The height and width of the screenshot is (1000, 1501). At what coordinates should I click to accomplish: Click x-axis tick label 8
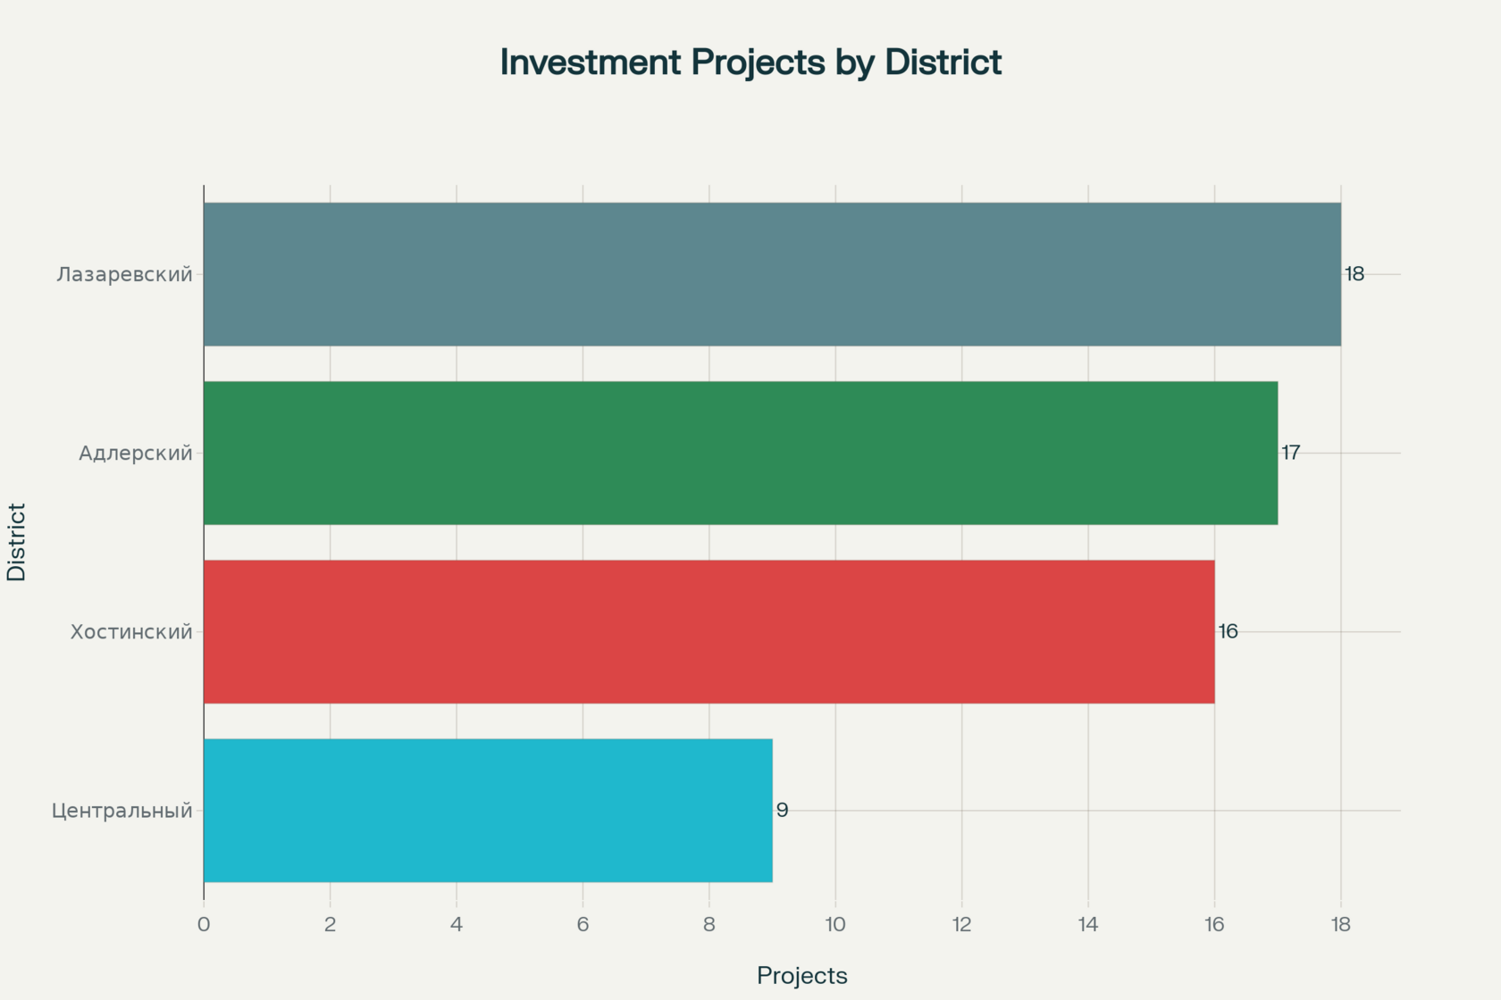coord(709,924)
